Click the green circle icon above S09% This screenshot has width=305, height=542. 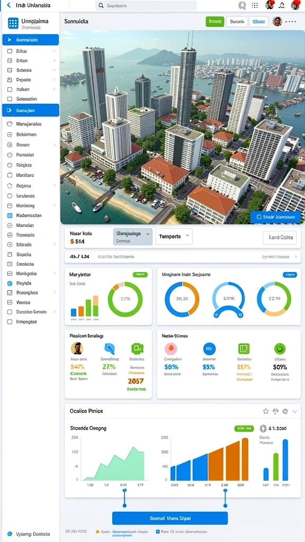click(x=280, y=349)
